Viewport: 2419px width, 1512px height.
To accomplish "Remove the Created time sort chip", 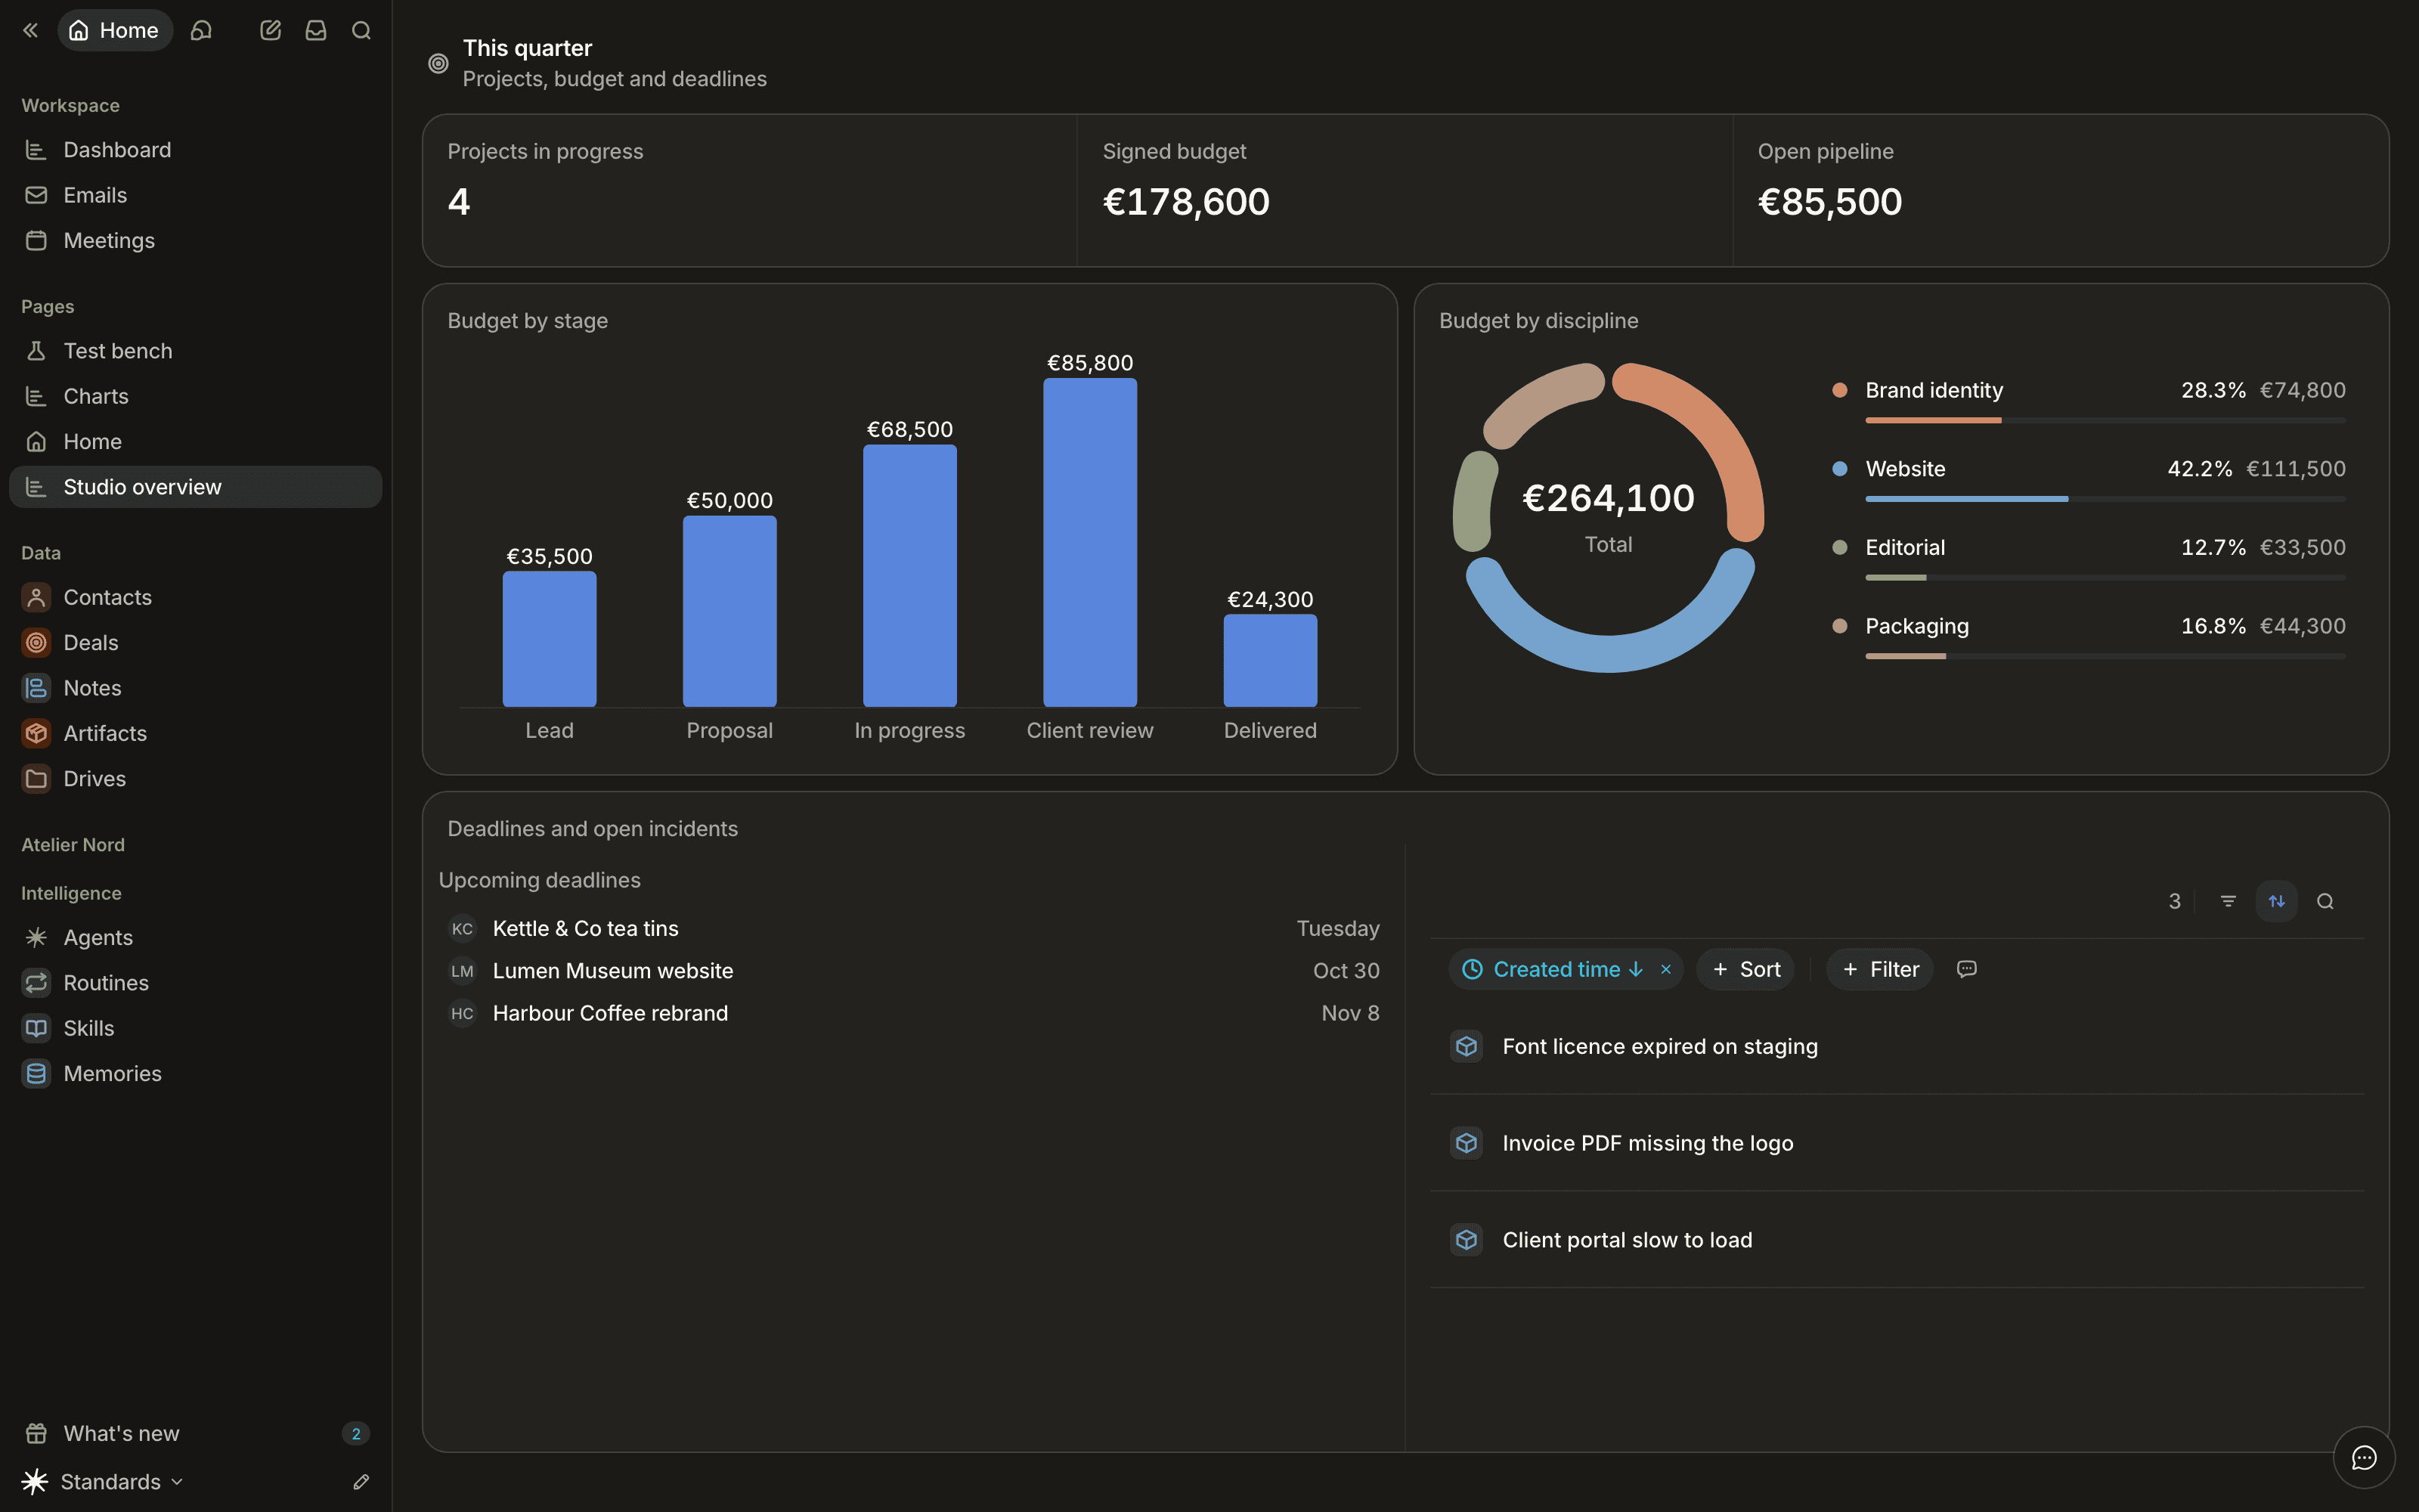I will click(1665, 969).
